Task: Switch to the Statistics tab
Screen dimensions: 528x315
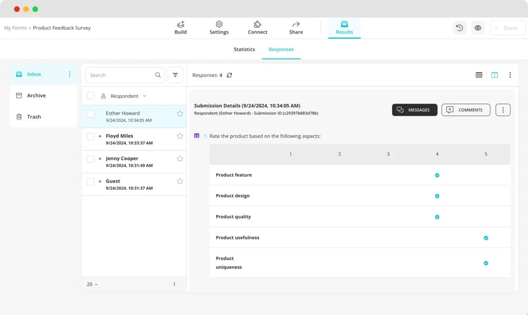Action: [x=244, y=50]
